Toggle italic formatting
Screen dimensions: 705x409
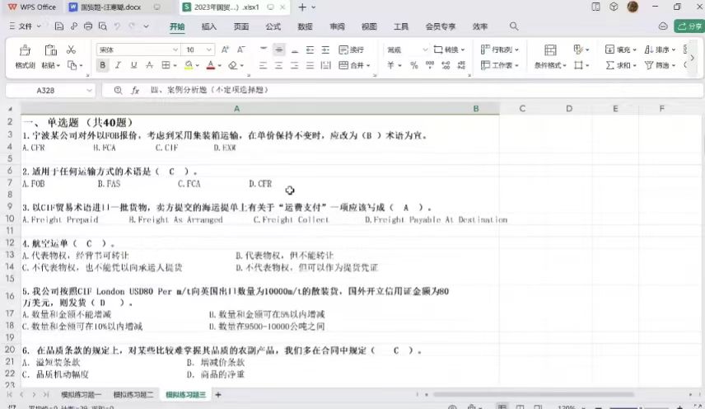118,65
